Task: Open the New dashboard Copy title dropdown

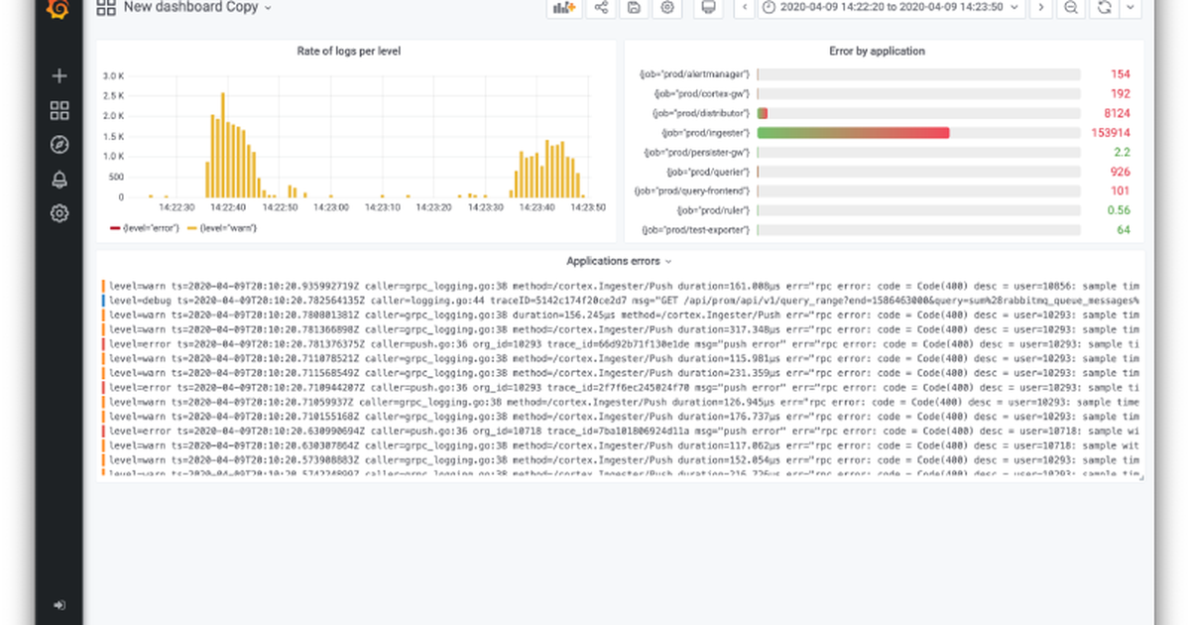Action: (197, 7)
